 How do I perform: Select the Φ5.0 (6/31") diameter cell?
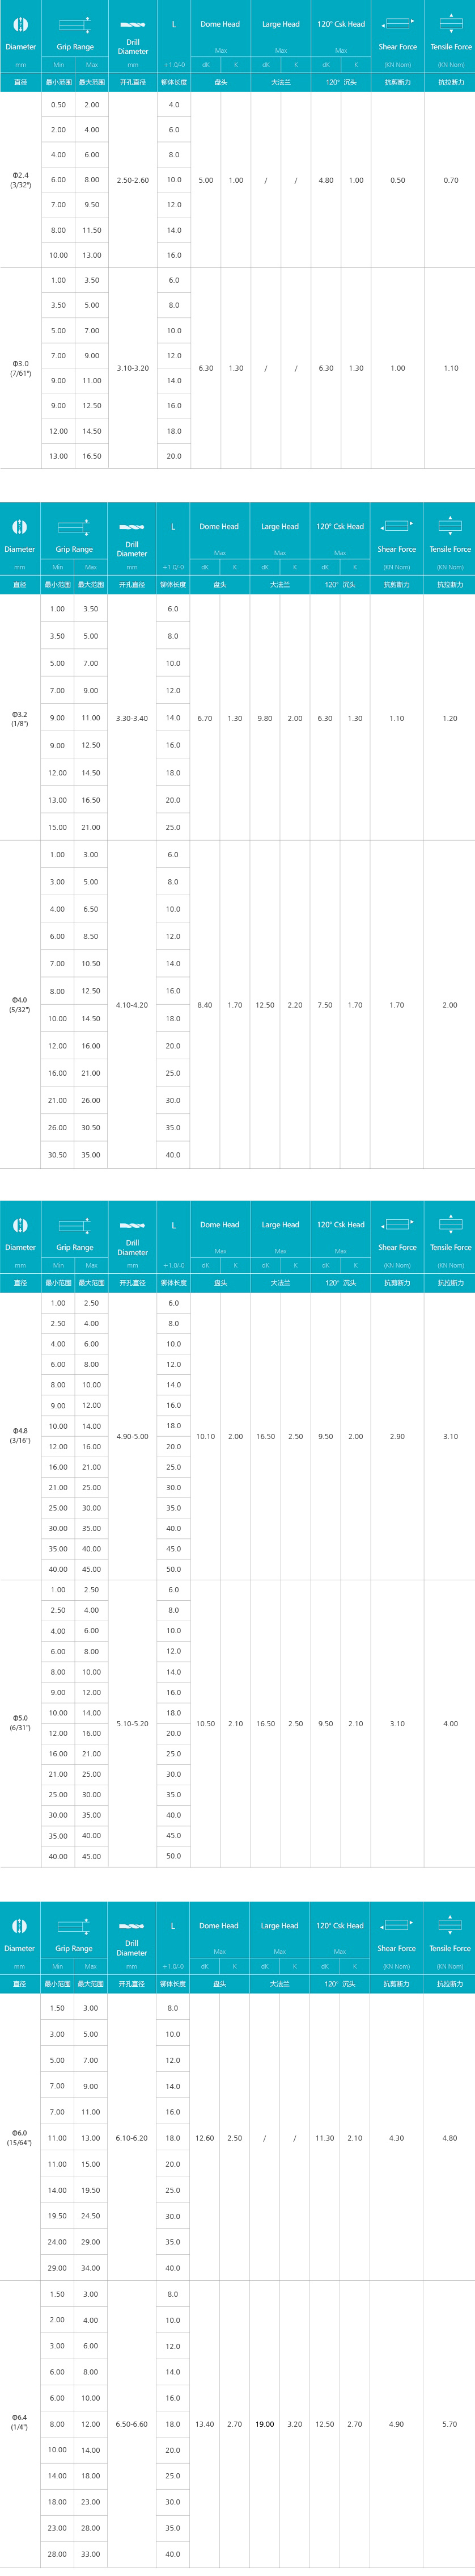(x=21, y=1723)
